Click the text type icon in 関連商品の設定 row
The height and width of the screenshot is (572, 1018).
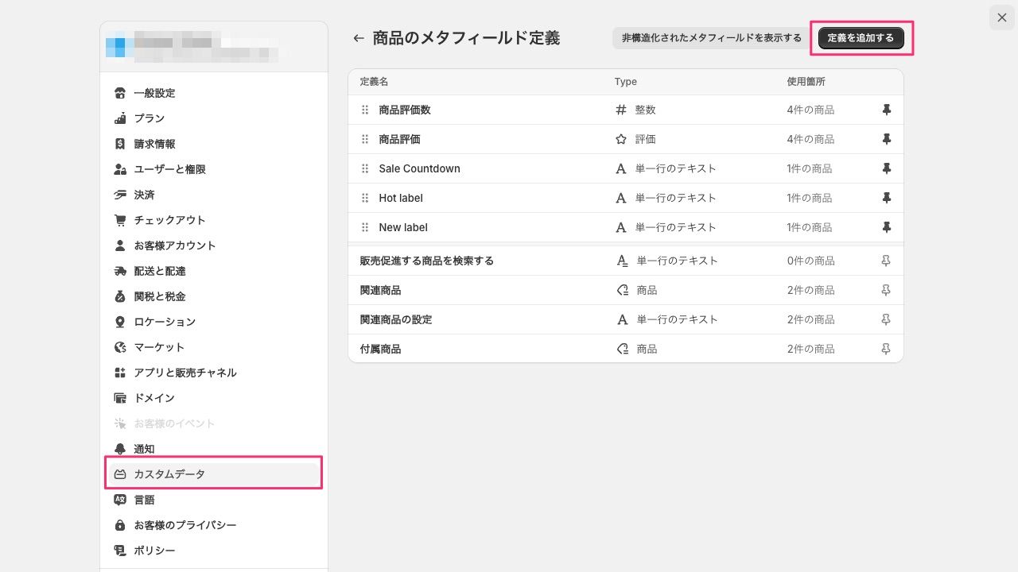(x=623, y=319)
